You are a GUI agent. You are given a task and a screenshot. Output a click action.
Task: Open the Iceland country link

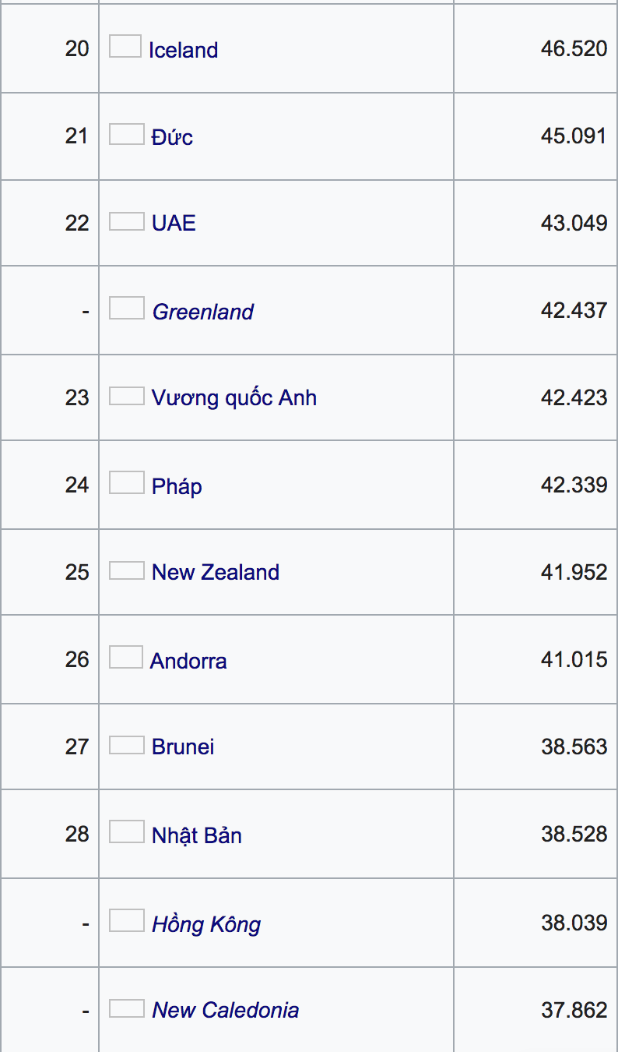click(x=183, y=50)
